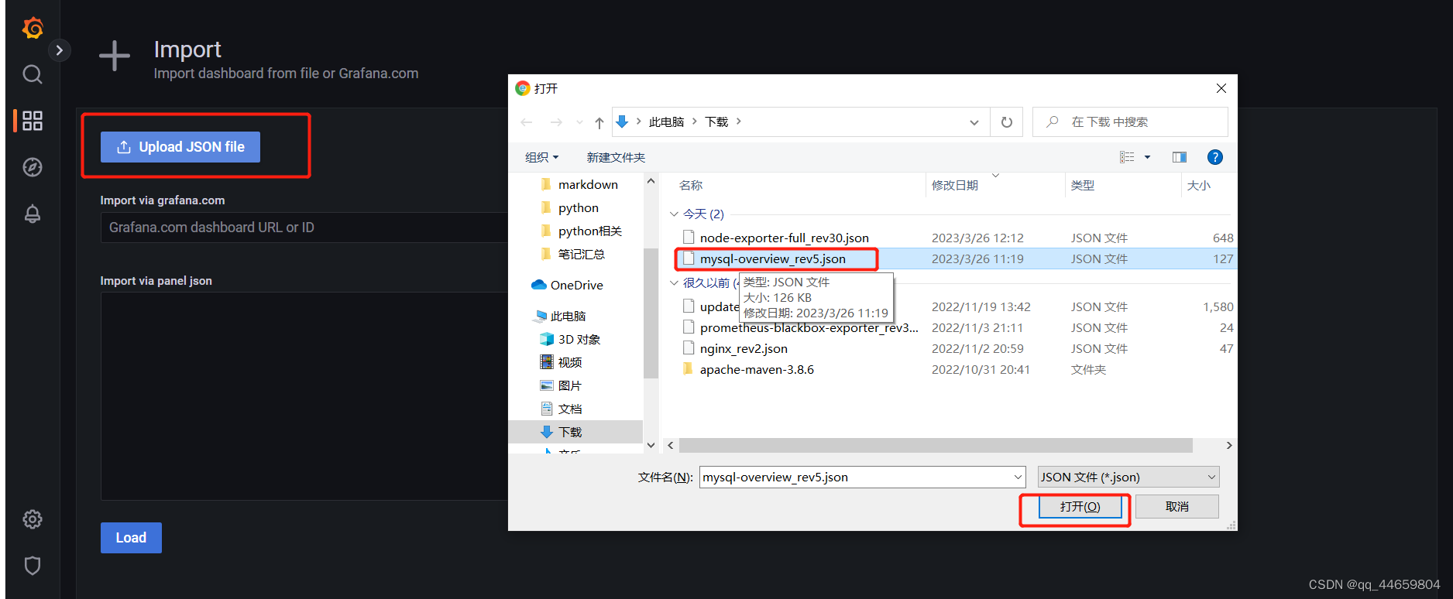Open the Explore compass icon

point(33,167)
